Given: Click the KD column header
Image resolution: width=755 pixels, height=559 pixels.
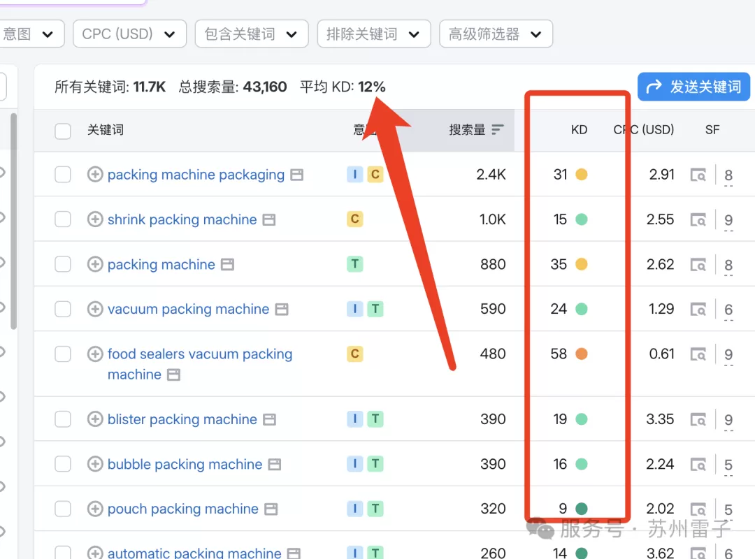Looking at the screenshot, I should click(579, 129).
